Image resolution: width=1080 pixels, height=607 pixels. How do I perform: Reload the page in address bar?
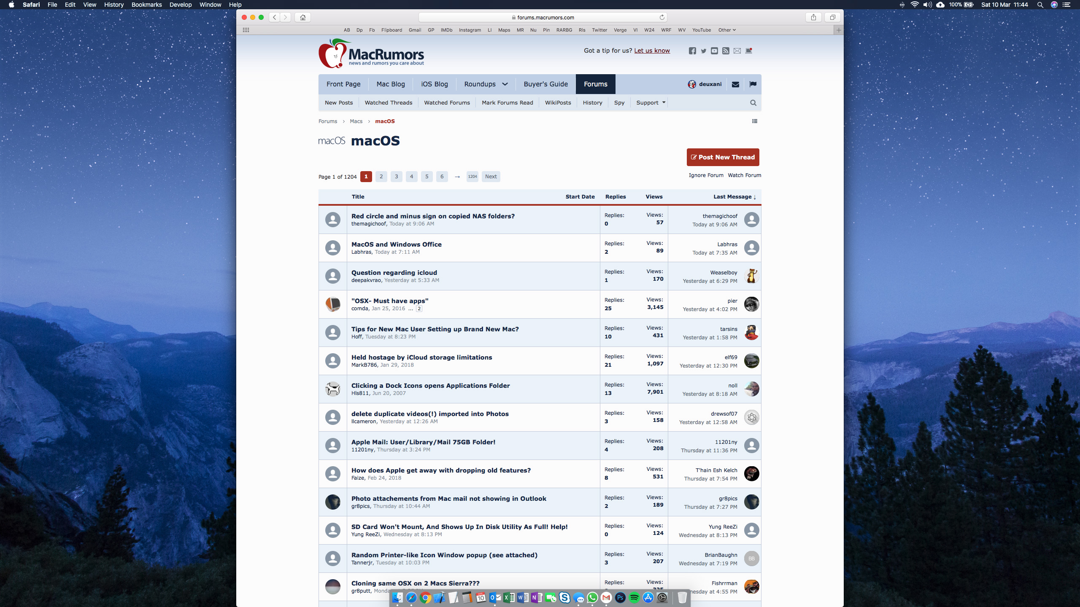[662, 17]
